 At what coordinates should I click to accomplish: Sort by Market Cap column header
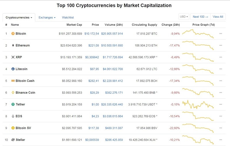[74, 25]
